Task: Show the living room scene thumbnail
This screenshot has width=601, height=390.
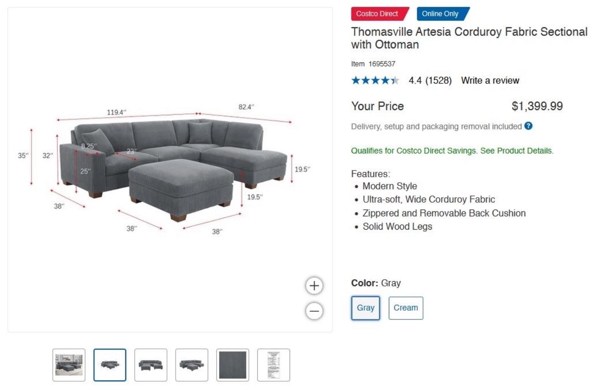Action: [69, 365]
